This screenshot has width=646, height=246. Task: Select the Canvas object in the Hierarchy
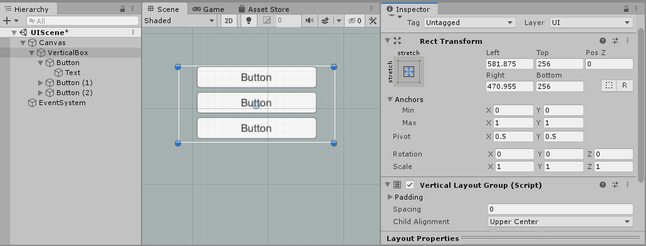point(52,43)
